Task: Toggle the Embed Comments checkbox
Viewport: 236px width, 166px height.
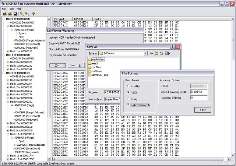Action: 128,105
